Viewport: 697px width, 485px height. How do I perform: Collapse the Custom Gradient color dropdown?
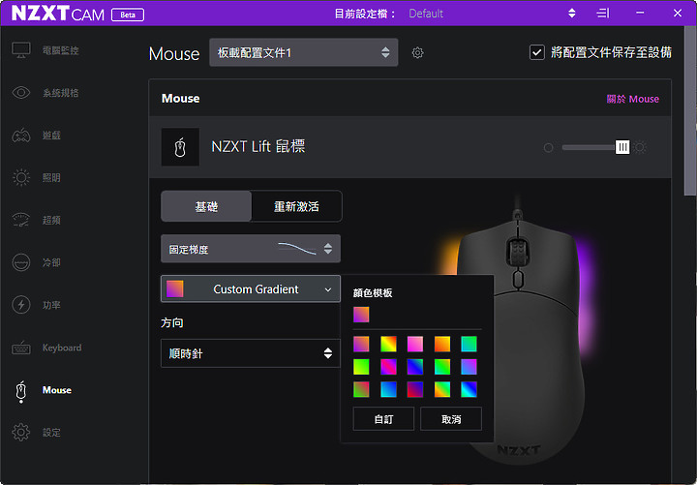pyautogui.click(x=251, y=288)
